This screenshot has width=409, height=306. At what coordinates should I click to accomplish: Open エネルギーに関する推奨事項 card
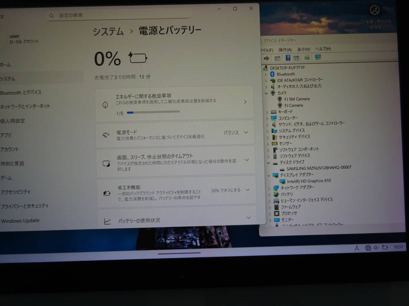point(174,103)
